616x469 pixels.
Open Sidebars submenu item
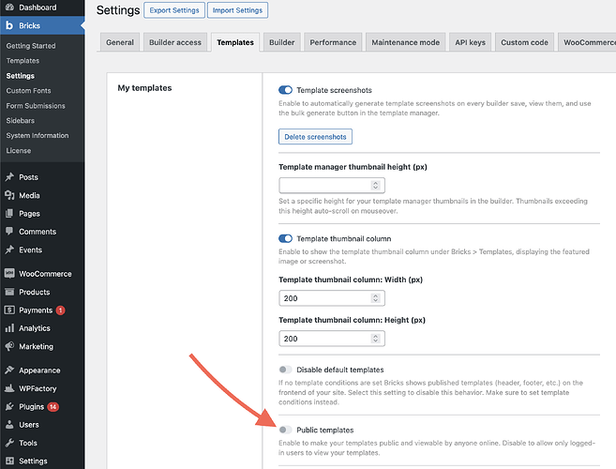click(x=21, y=120)
